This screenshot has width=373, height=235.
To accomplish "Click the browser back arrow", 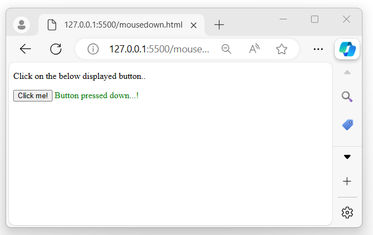I will [25, 49].
